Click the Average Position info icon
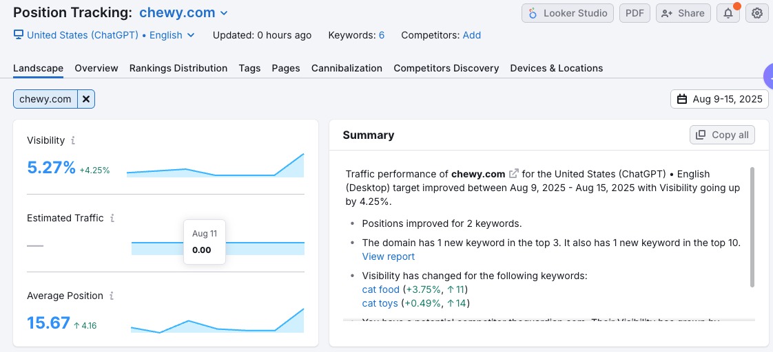The height and width of the screenshot is (352, 773). 112,296
